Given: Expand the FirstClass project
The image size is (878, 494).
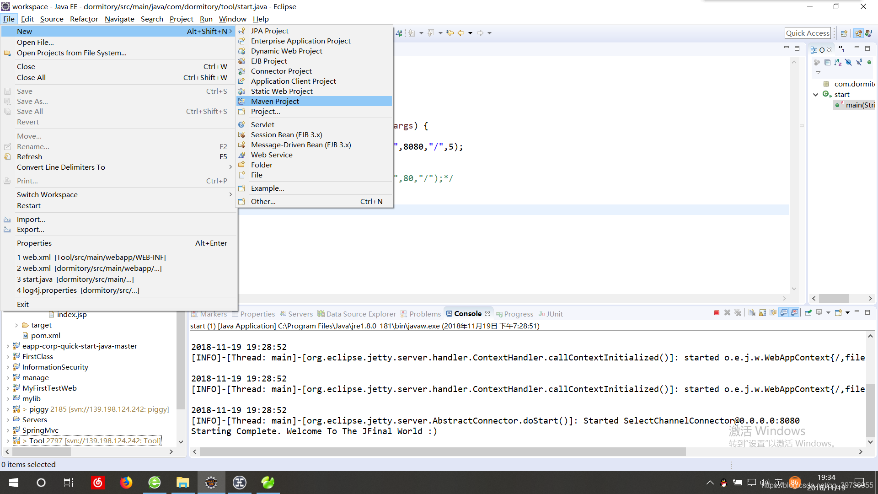Looking at the screenshot, I should [8, 357].
